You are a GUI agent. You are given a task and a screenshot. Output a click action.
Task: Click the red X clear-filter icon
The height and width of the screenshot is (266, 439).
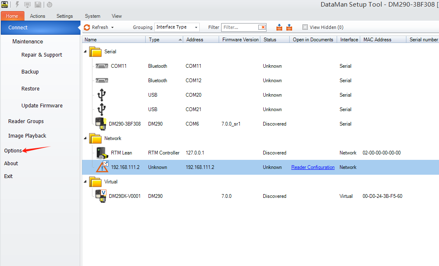click(262, 27)
